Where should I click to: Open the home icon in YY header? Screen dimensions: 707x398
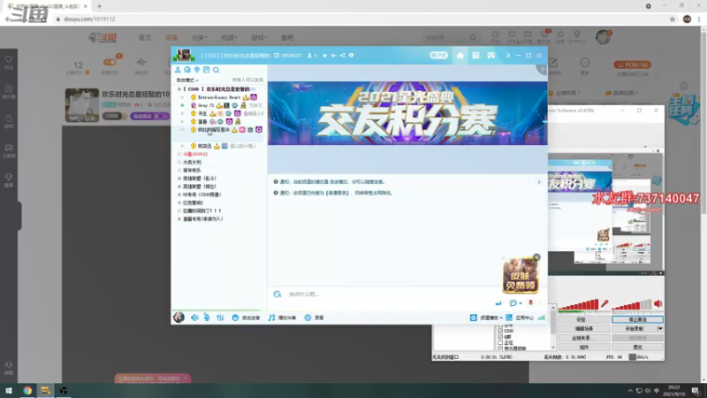pyautogui.click(x=460, y=56)
